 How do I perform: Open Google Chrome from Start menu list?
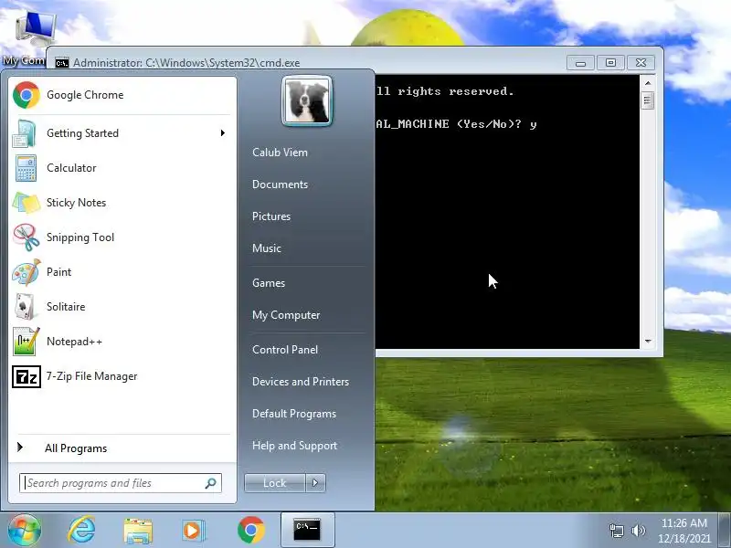(x=122, y=95)
